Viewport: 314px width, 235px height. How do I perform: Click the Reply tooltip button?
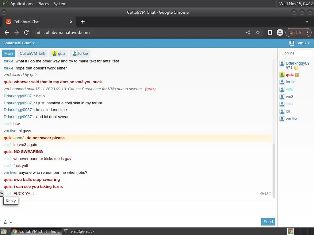[x=11, y=201]
